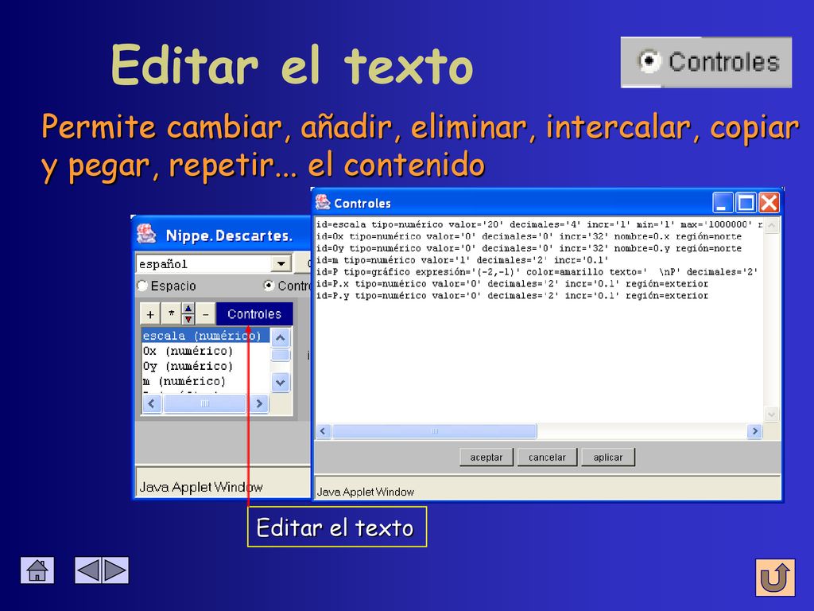Click text editor vertical scroll up arrow
Screen dimensions: 814x611
pyautogui.click(x=771, y=225)
